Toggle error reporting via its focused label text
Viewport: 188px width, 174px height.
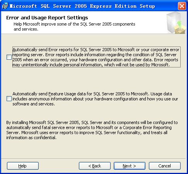96,57
